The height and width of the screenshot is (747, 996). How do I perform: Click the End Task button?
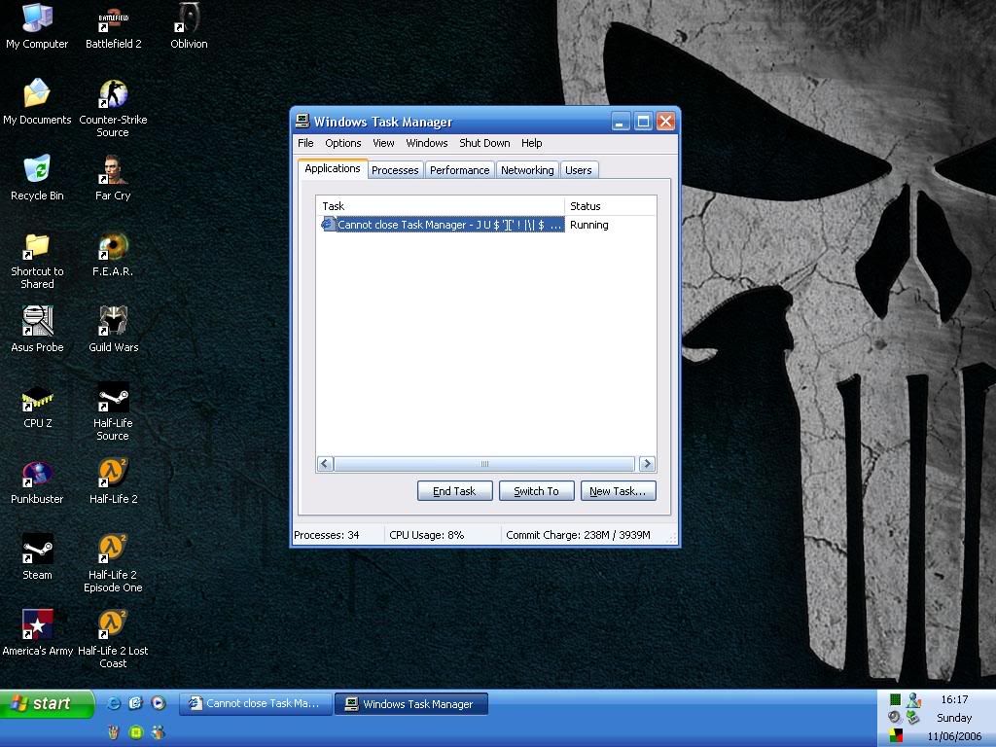(x=454, y=491)
